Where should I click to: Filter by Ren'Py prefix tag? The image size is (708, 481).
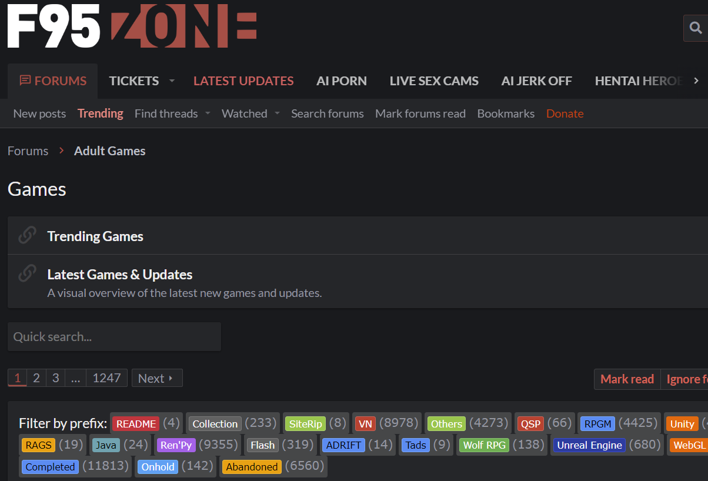tap(176, 445)
